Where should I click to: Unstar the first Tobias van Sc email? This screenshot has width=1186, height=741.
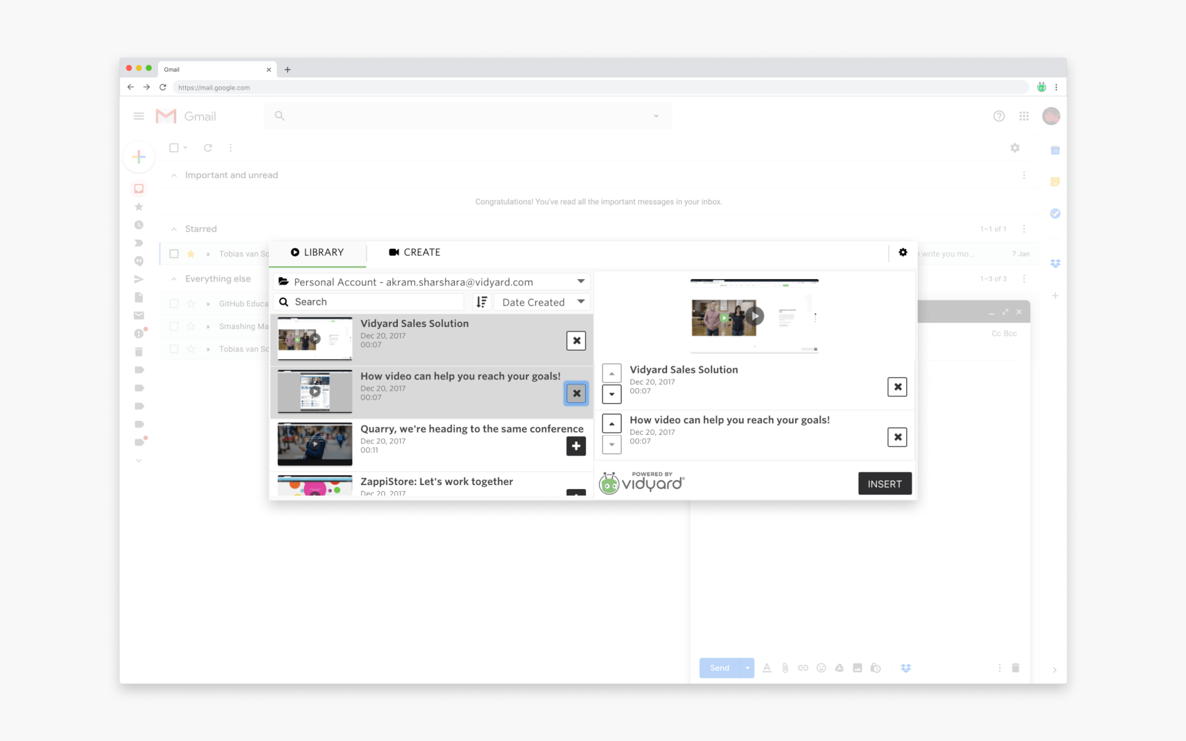pyautogui.click(x=191, y=254)
